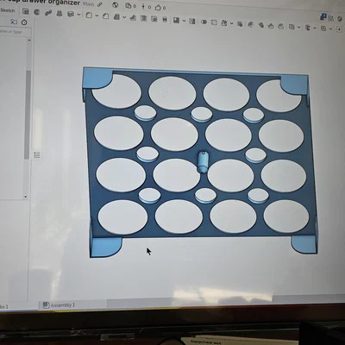345x345 pixels.
Task: Select the Thicken tool
Action: point(70,14)
